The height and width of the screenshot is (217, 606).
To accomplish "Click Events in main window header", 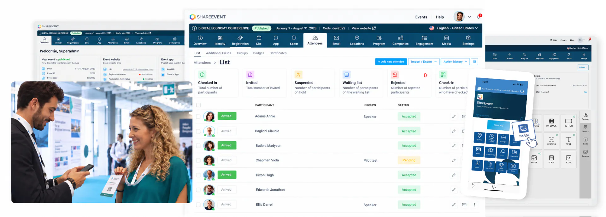I will tap(421, 17).
